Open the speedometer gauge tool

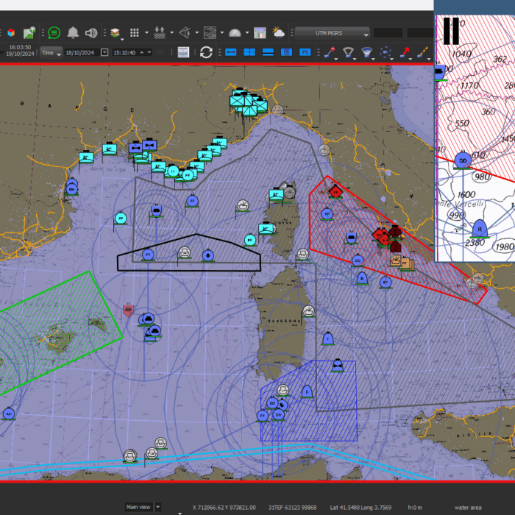(x=235, y=32)
